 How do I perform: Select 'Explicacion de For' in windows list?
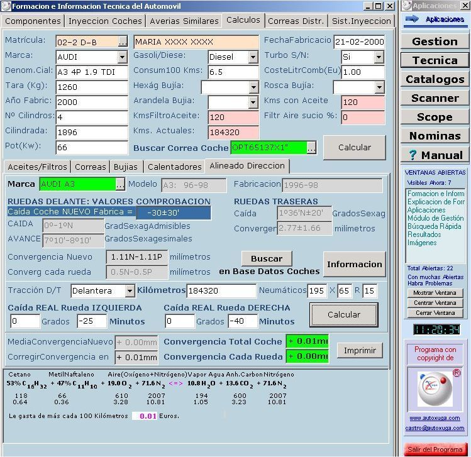[436, 202]
